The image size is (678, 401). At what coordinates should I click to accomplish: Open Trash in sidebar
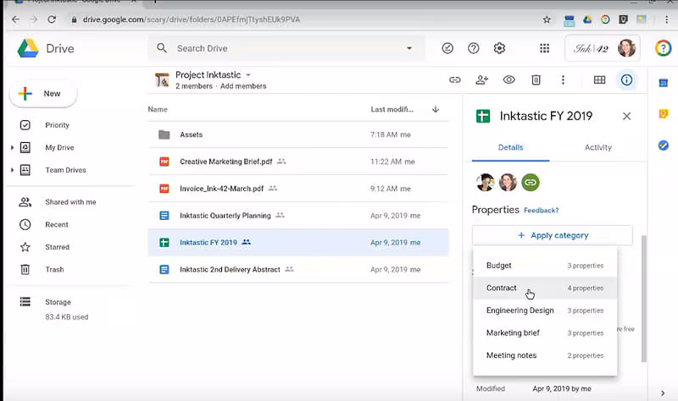pos(54,269)
